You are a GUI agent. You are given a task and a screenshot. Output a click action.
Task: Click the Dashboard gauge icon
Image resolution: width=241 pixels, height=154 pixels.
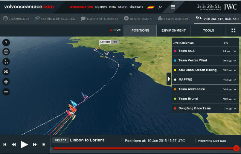coord(5,18)
